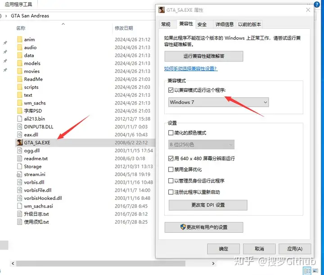Click the eax.dll file icon
The image size is (324, 275).
(20, 135)
